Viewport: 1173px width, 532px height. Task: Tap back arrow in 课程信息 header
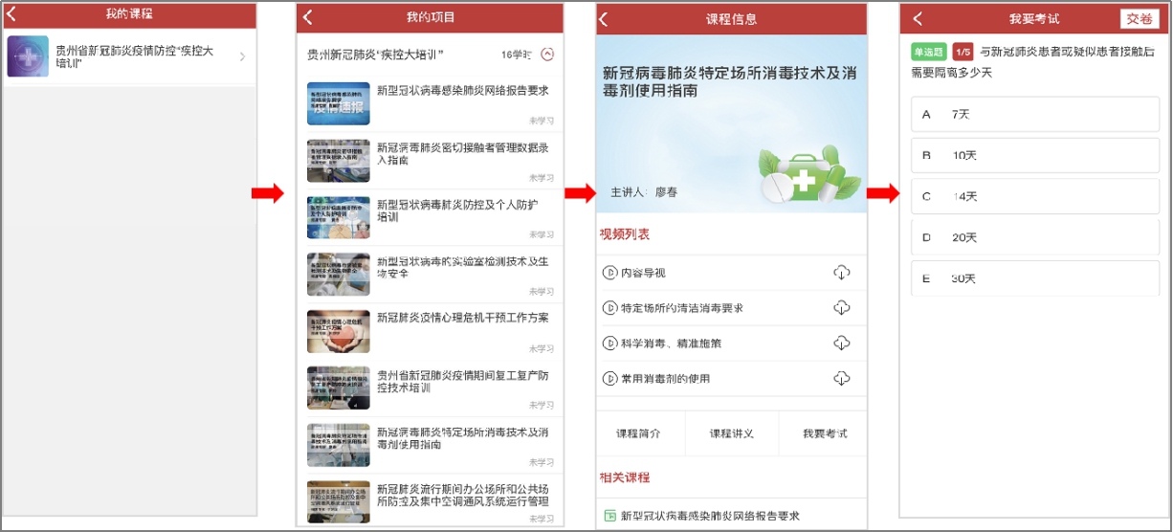coord(604,19)
